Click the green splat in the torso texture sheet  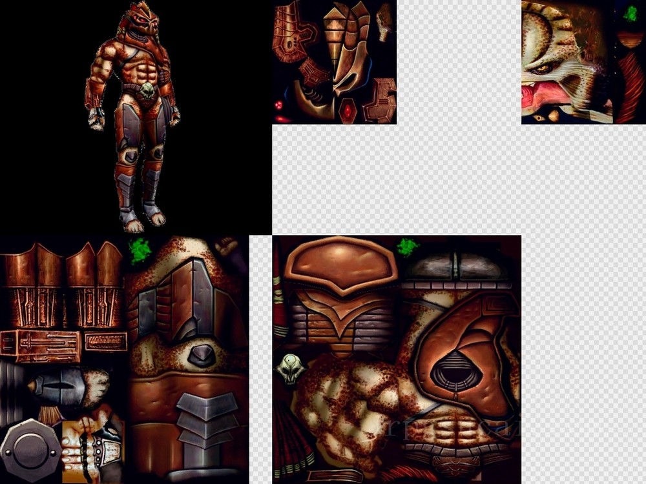tap(408, 246)
